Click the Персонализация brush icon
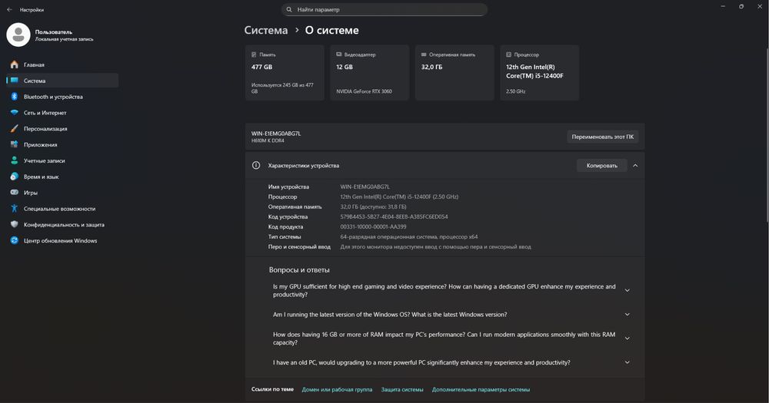 tap(14, 128)
